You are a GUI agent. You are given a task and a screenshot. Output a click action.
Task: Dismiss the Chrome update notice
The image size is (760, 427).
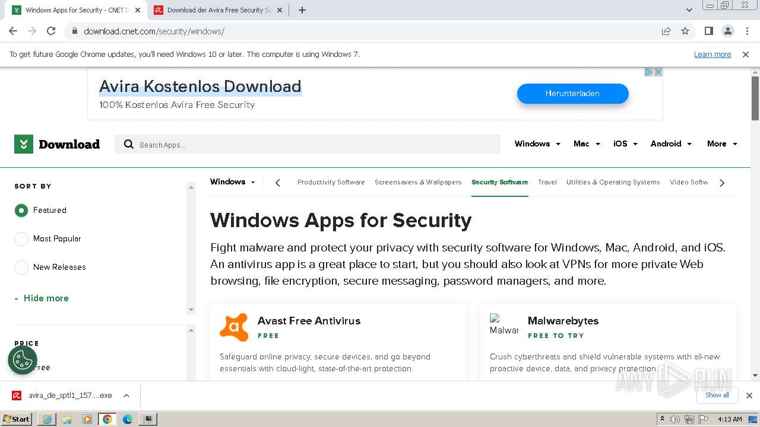(746, 54)
